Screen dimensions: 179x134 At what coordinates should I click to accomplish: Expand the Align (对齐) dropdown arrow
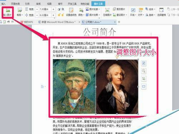(x=143, y=15)
